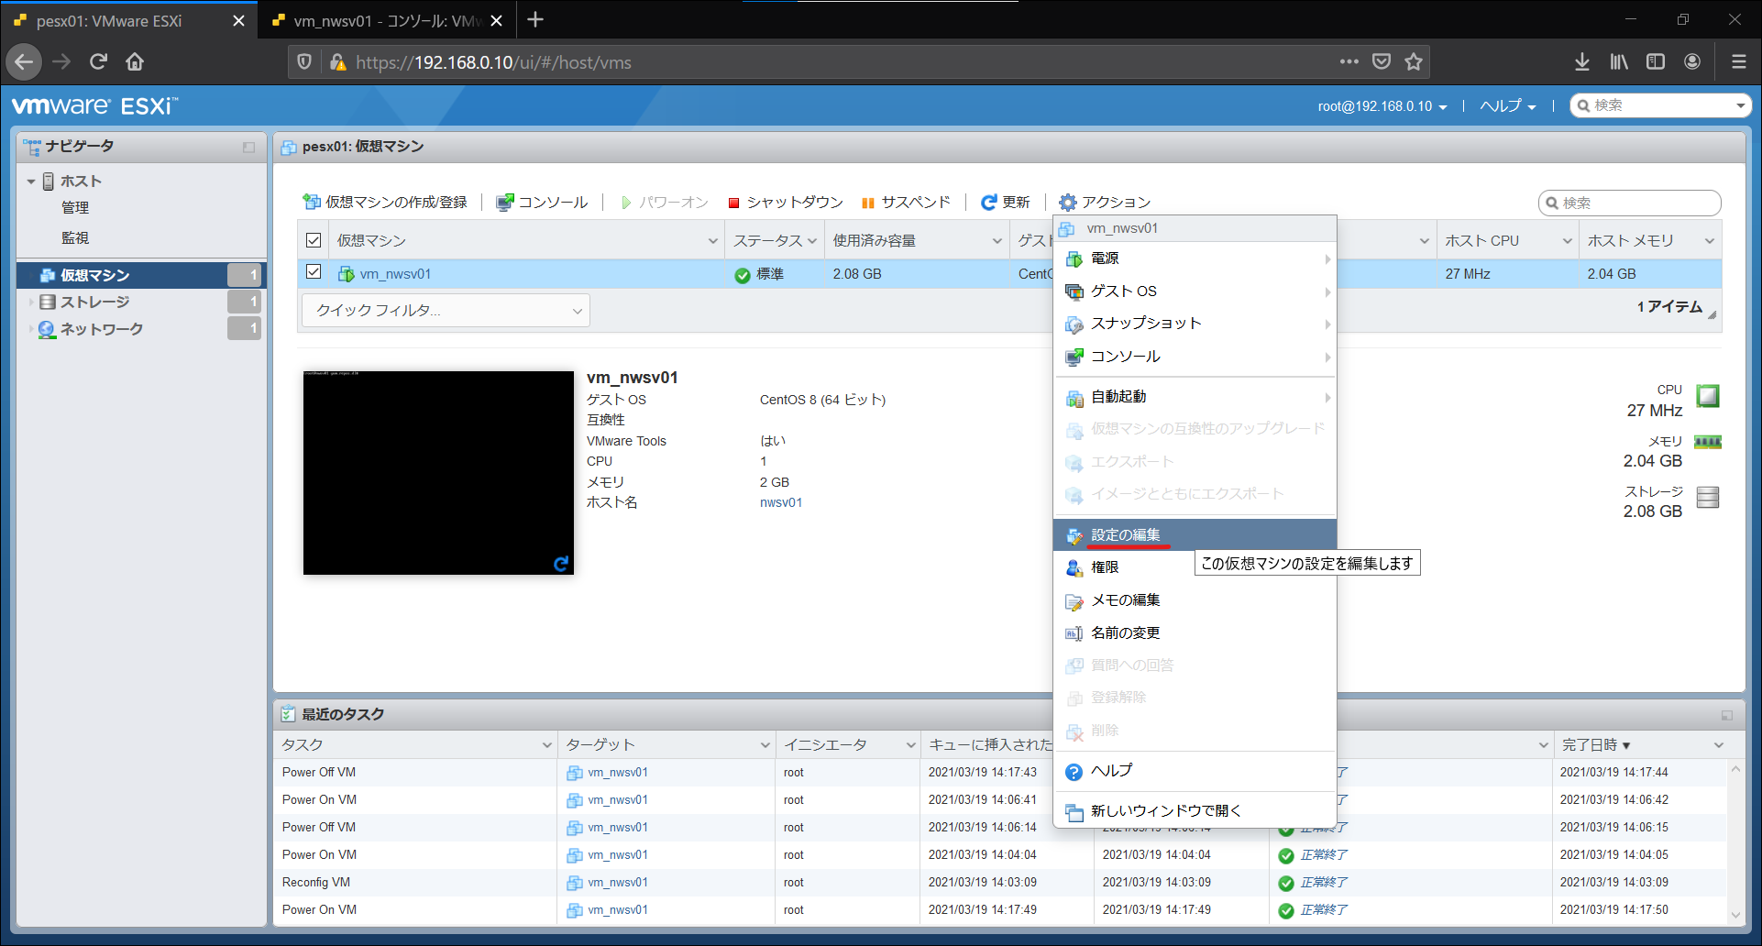Click the CPU chip icon
This screenshot has width=1762, height=946.
[1707, 396]
